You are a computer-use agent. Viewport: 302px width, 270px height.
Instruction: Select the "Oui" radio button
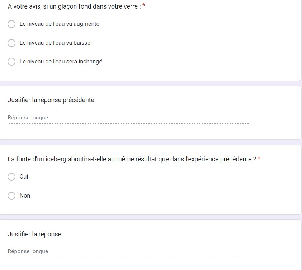point(11,177)
